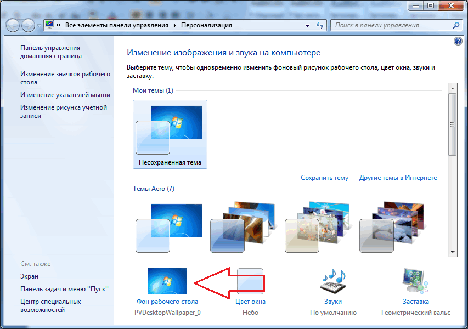This screenshot has width=468, height=329.
Task: Open the desktop background icon (Фон рабочего стола)
Action: coord(167,281)
